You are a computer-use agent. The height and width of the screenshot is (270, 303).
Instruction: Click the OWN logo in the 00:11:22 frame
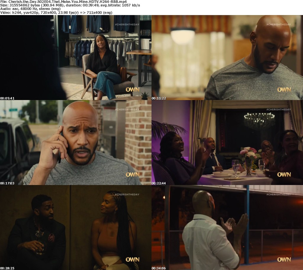284,89
